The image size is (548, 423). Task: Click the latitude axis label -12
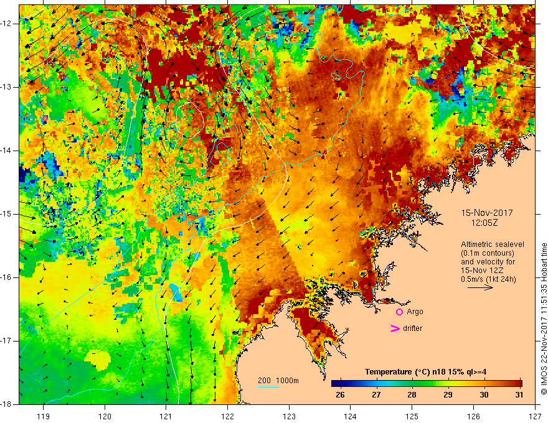tap(6, 24)
